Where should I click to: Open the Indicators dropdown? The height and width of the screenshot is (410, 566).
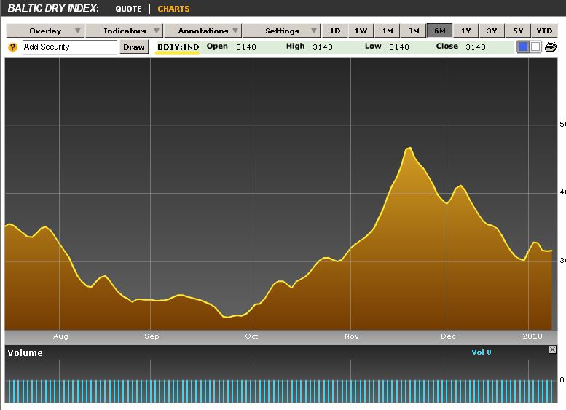(x=125, y=31)
